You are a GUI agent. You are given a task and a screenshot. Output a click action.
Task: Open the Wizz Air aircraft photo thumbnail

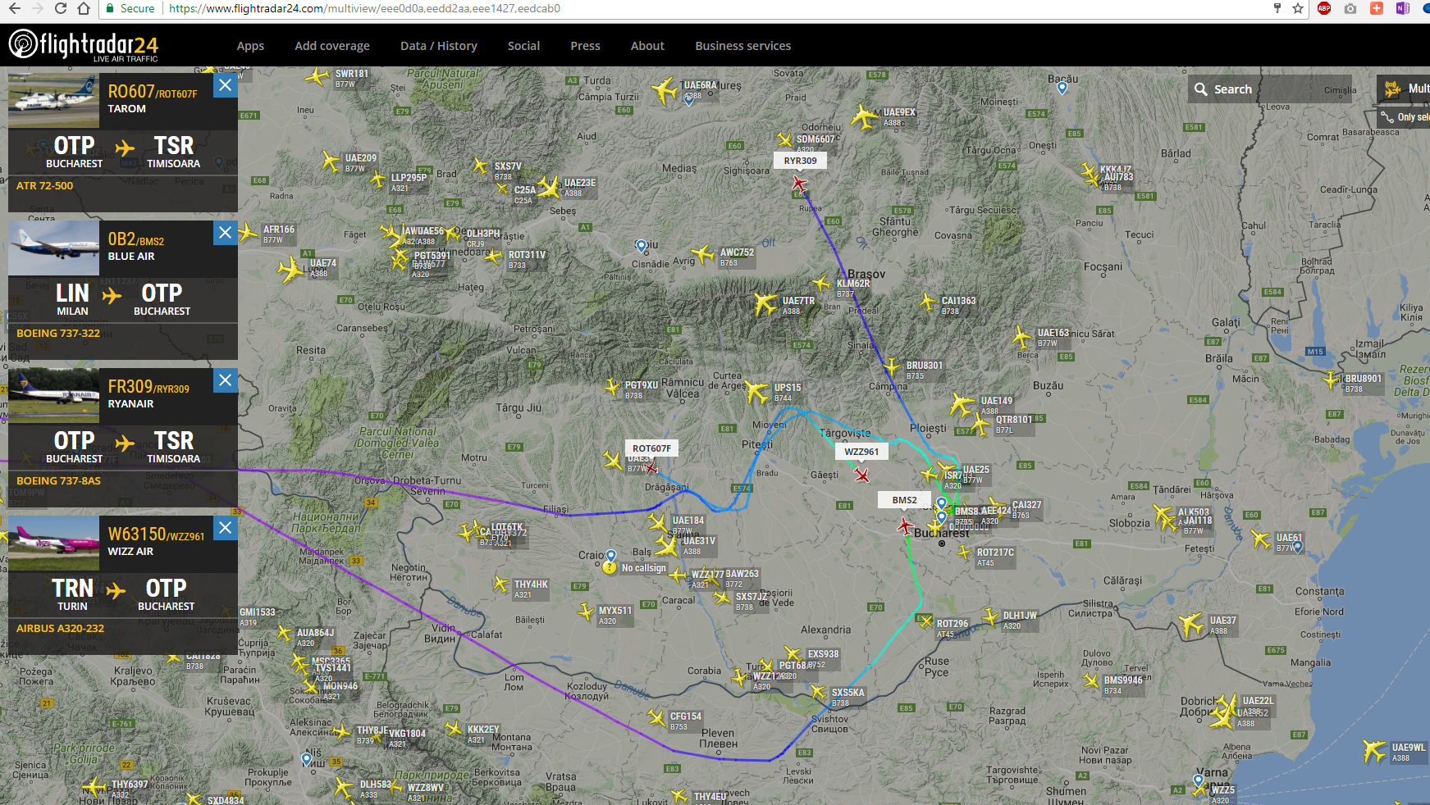click(x=53, y=543)
